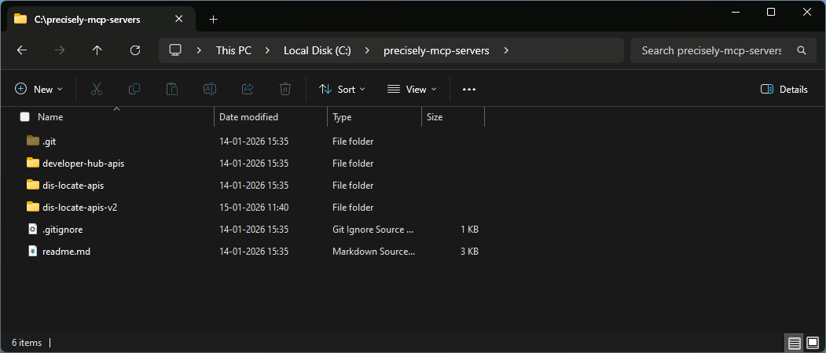Go back to previous location

tap(22, 50)
